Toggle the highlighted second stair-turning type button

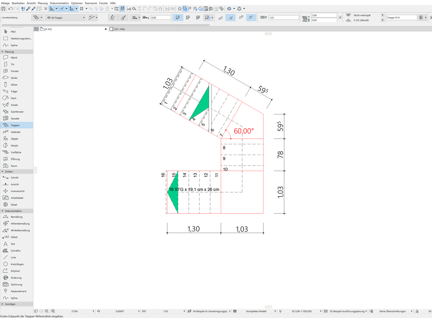(x=231, y=17)
